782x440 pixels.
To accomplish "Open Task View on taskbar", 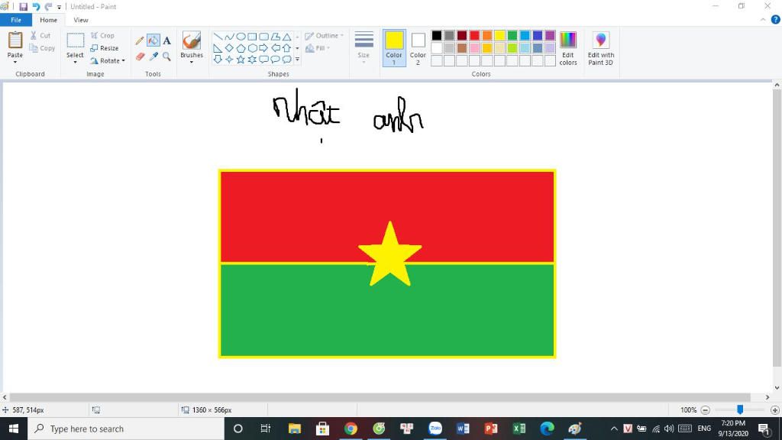I will pyautogui.click(x=265, y=429).
